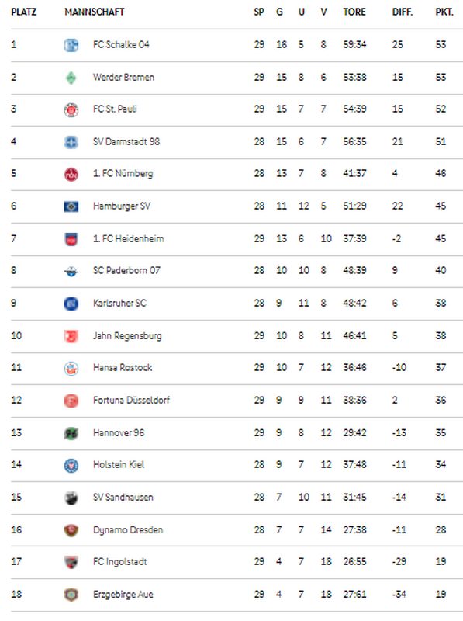Click the Hannover 96 green logo
The image size is (463, 621).
point(71,433)
